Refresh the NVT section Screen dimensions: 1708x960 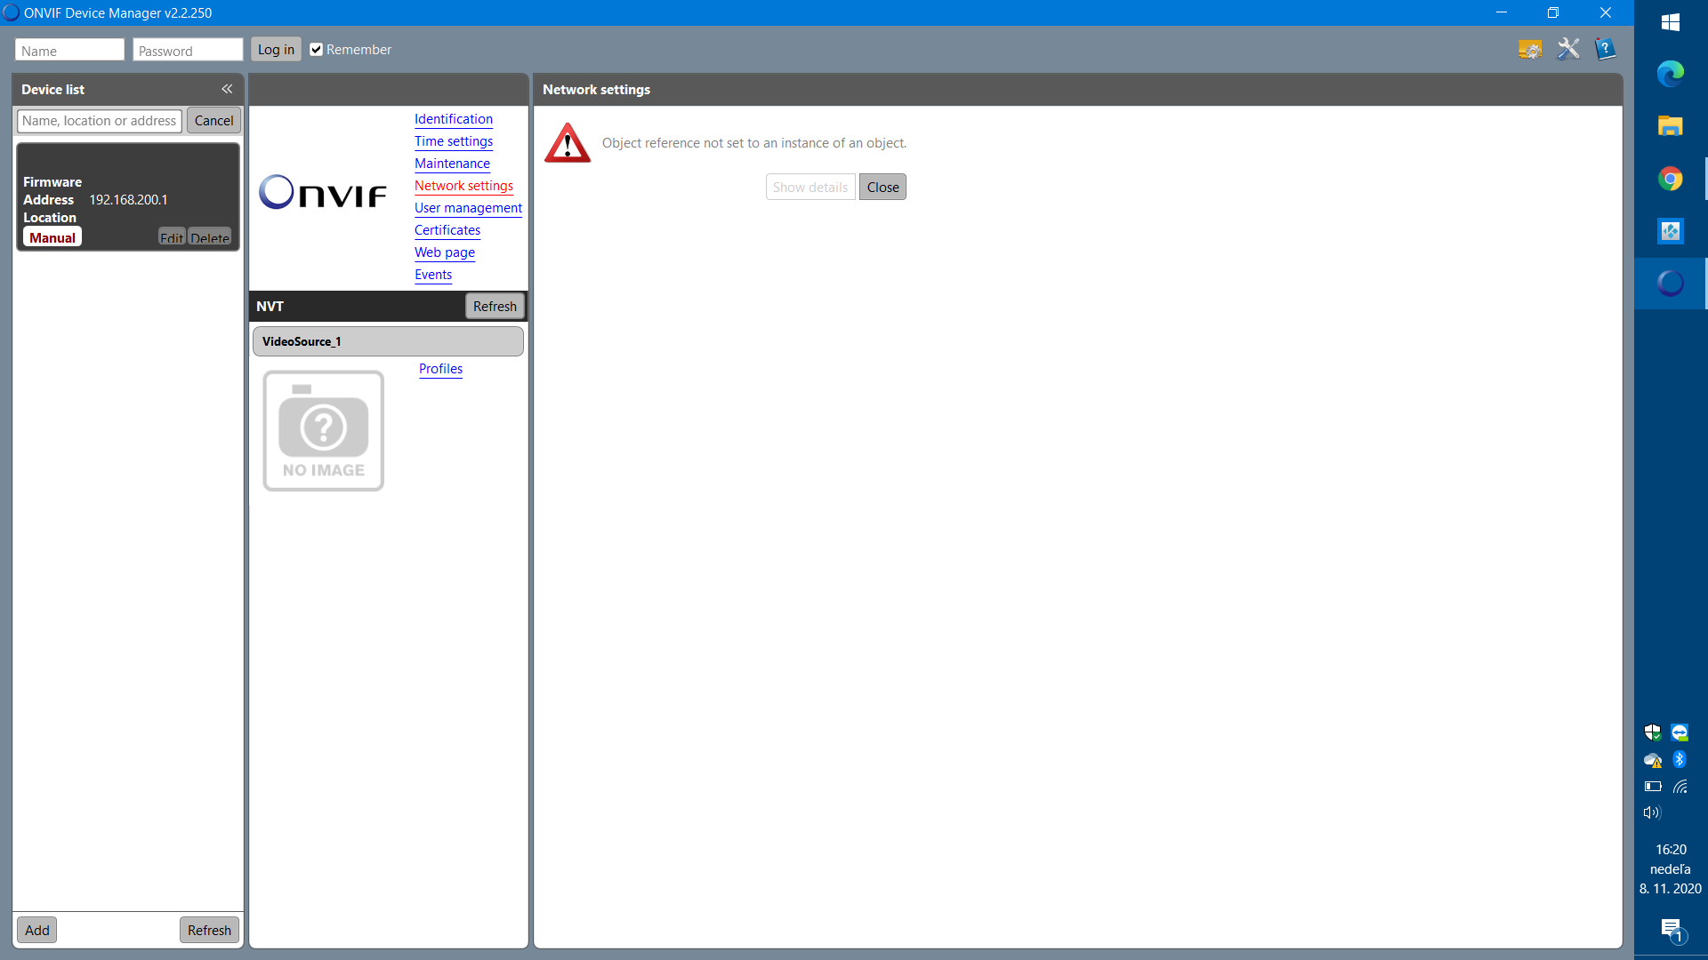pyautogui.click(x=495, y=307)
